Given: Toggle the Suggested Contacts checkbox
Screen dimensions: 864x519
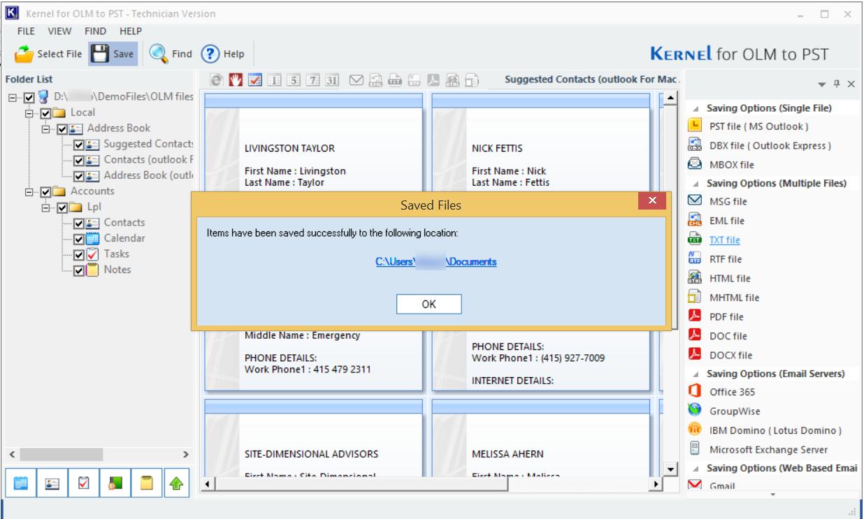Looking at the screenshot, I should pyautogui.click(x=78, y=145).
